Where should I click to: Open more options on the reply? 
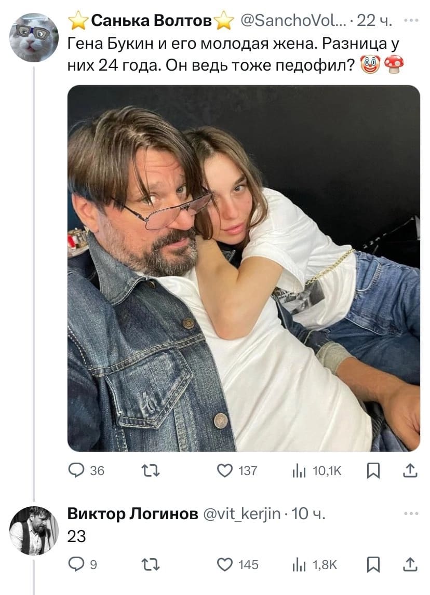[x=410, y=514]
